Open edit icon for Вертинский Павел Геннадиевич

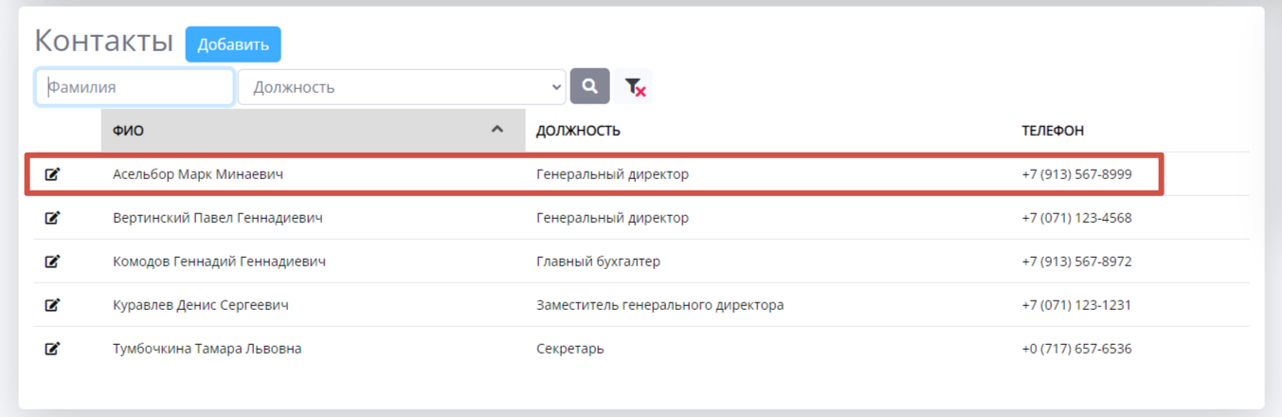click(53, 218)
